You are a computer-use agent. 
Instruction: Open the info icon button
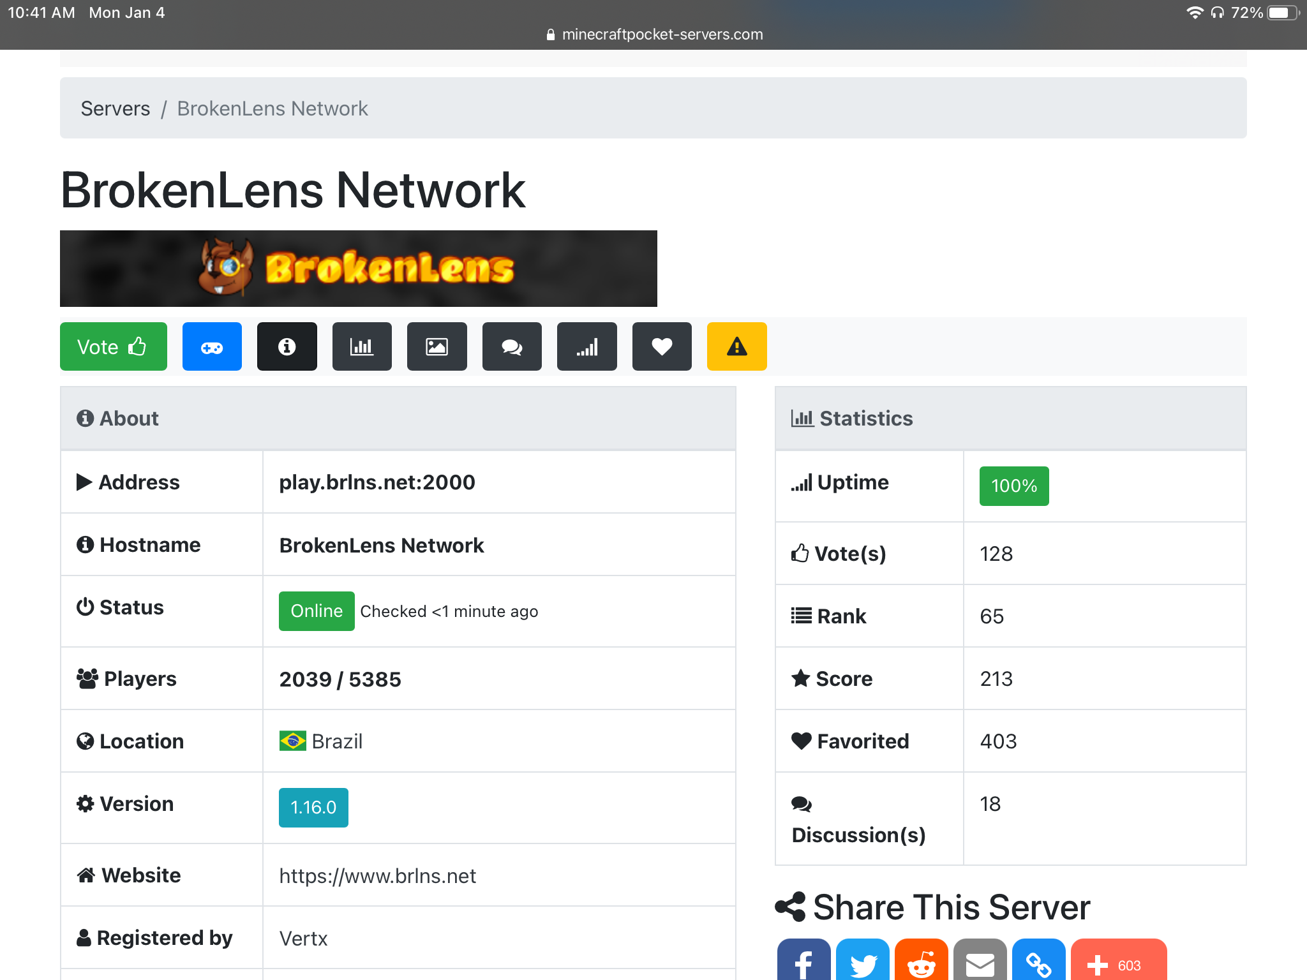(x=287, y=346)
